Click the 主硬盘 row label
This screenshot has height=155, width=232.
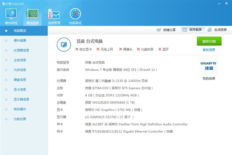pyautogui.click(x=61, y=102)
